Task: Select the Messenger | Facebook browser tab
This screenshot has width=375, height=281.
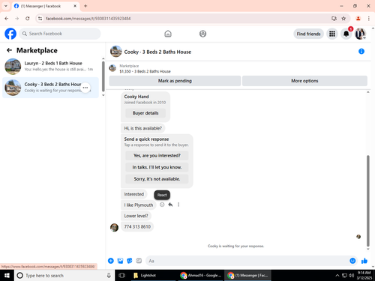Action: click(x=46, y=6)
